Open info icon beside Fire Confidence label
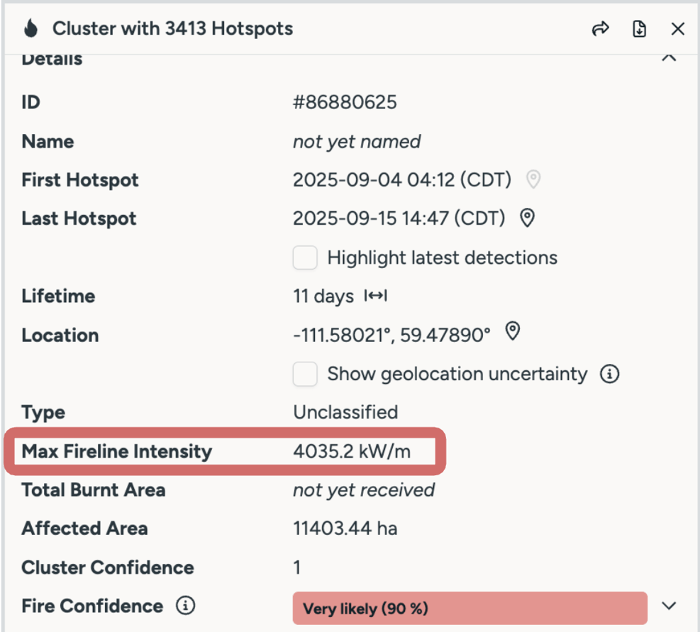 pyautogui.click(x=185, y=606)
